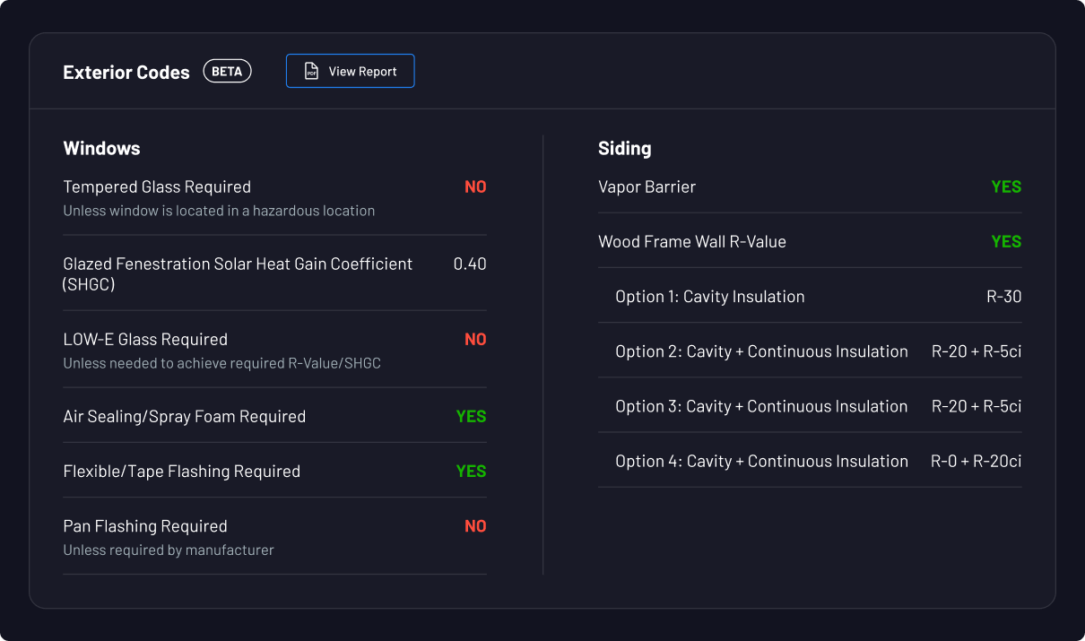This screenshot has width=1085, height=641.
Task: Select the Wood Frame Wall R-Value label
Action: point(692,241)
